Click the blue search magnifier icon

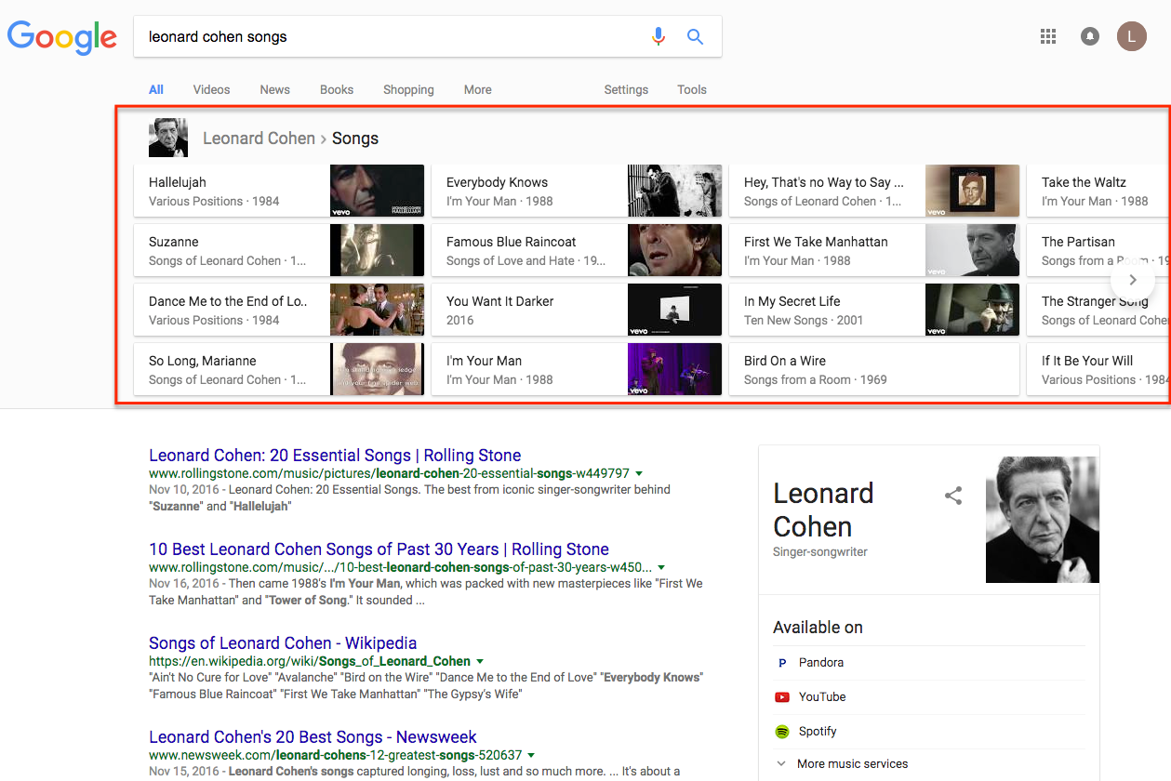(695, 37)
